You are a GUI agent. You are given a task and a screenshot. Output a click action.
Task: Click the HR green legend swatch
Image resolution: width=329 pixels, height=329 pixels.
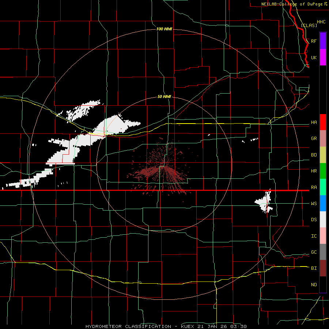tap(323, 171)
